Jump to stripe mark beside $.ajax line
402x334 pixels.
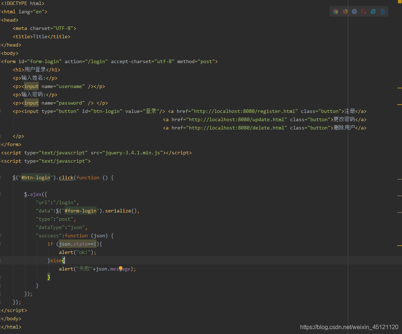pyautogui.click(x=399, y=196)
